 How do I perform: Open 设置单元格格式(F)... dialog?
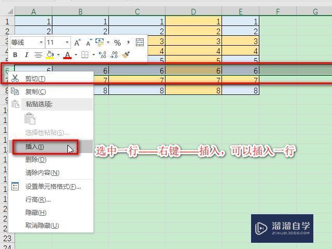(51, 187)
